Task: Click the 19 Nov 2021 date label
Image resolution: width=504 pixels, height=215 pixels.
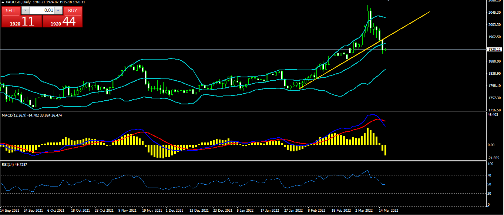Action: point(152,210)
